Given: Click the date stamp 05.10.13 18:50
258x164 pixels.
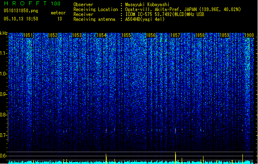Looking at the screenshot, I should coord(21,19).
